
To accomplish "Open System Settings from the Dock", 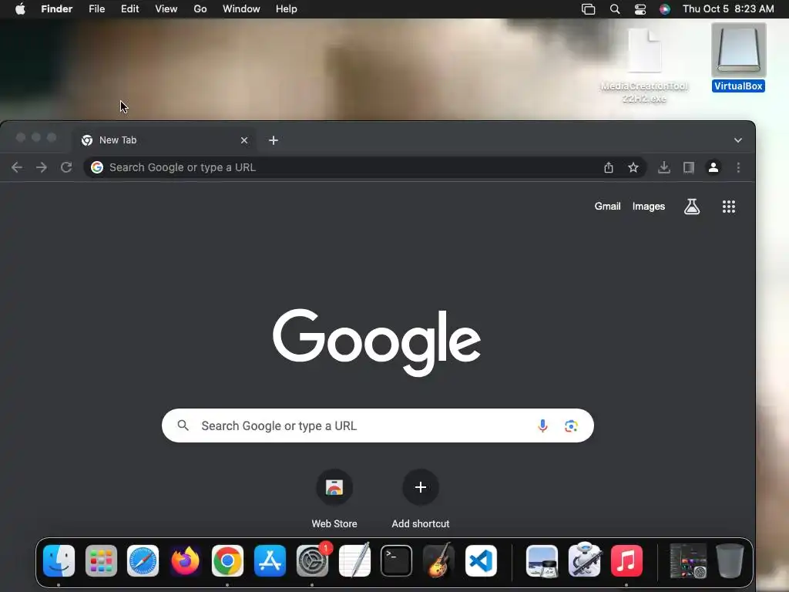I will [x=312, y=561].
